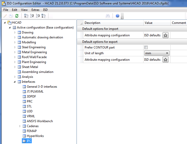Expand the Metal Engineering node
Image resolution: width=187 pixels, height=144 pixels.
point(15,52)
